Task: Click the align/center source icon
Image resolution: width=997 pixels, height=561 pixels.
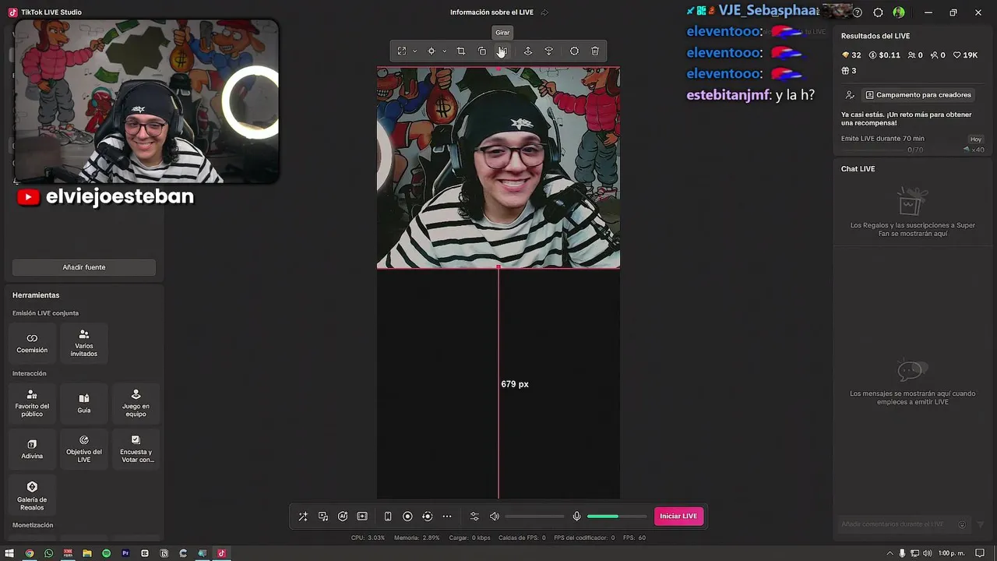Action: (431, 51)
